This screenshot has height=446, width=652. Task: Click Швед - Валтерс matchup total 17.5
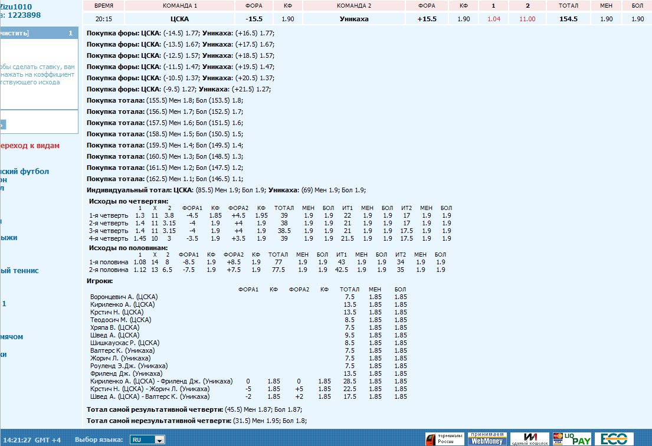(x=350, y=396)
